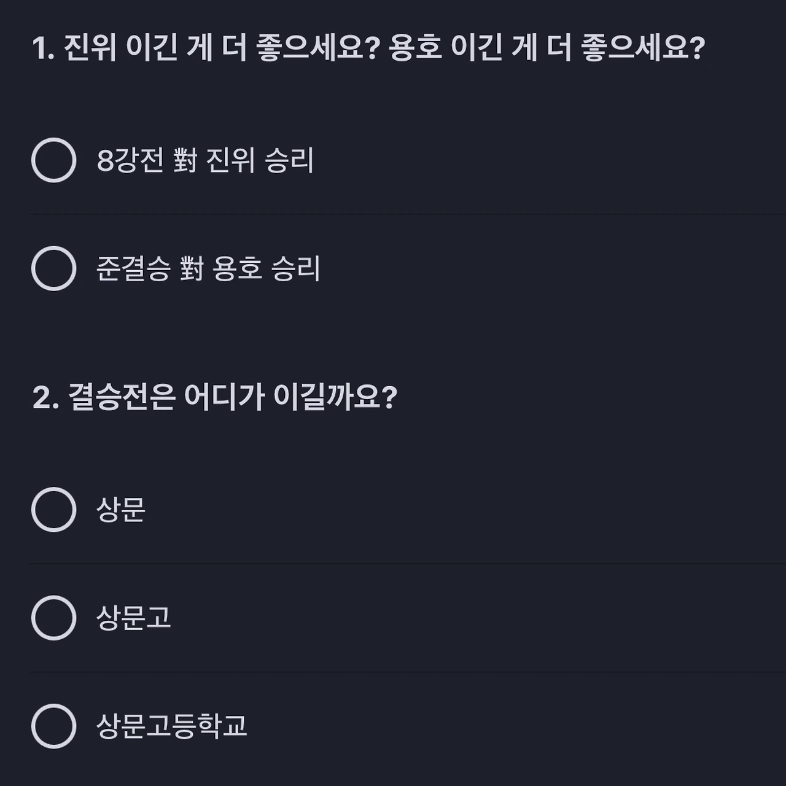
Task: Click the "8강전 對 진위 승리" label text
Action: tap(205, 160)
